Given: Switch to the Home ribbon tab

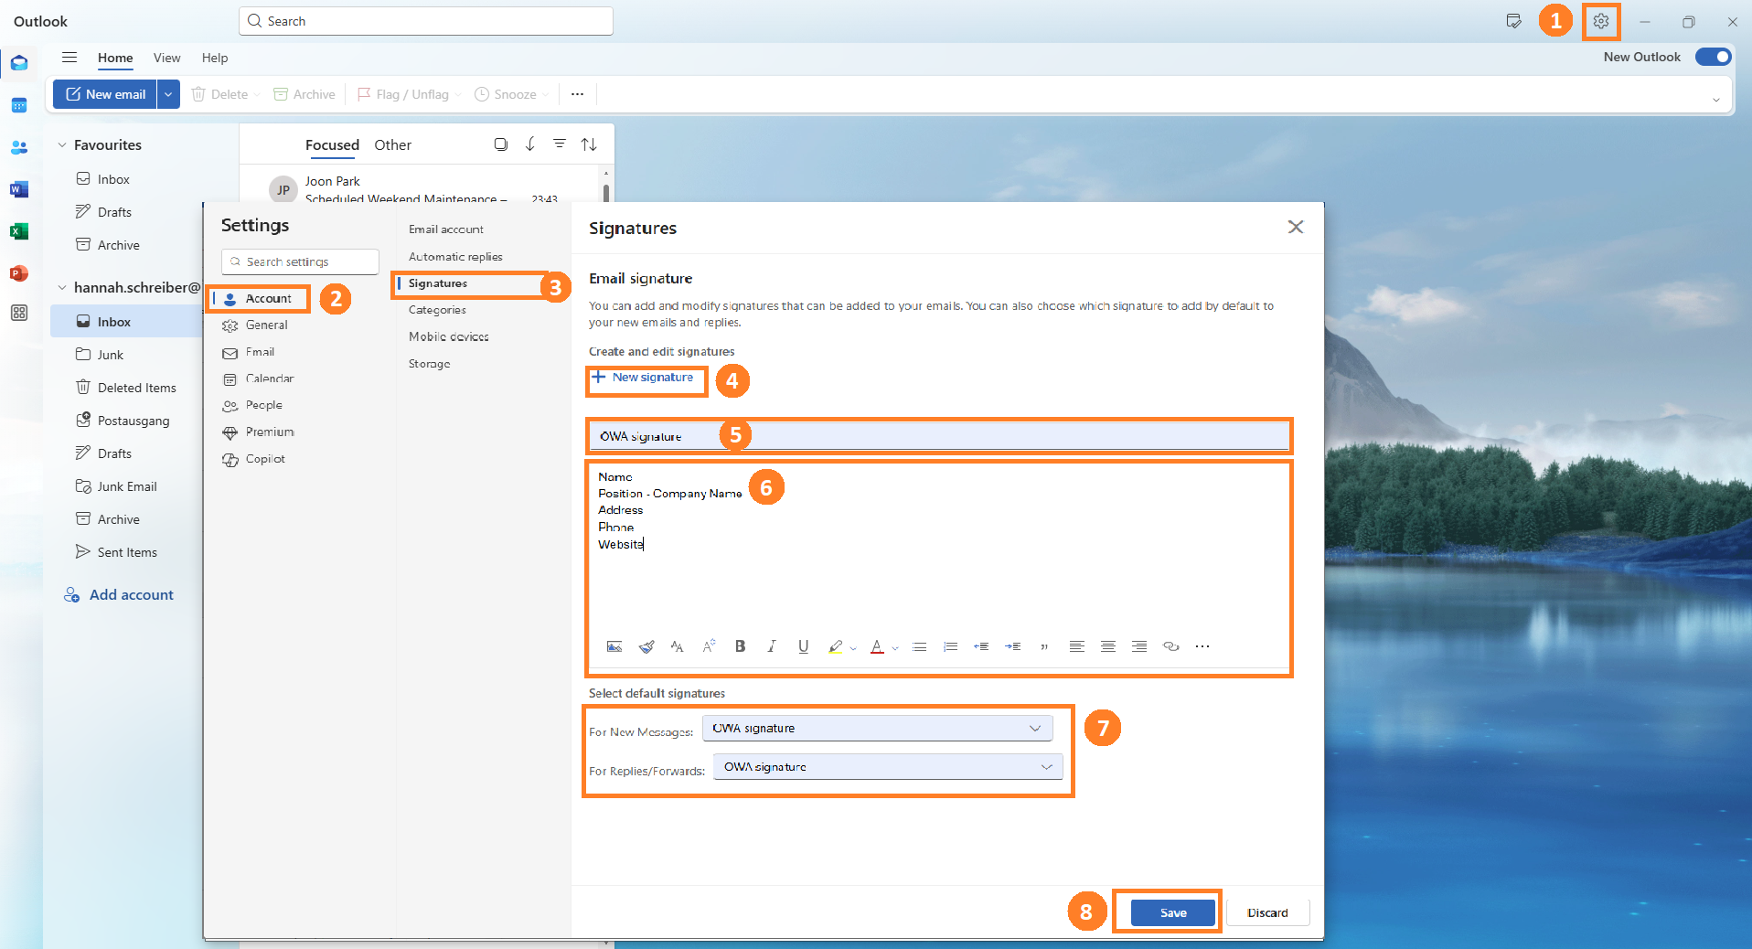Looking at the screenshot, I should pos(115,58).
